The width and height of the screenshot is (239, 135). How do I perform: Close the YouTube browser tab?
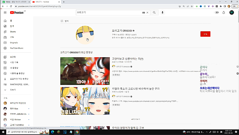tap(59, 2)
